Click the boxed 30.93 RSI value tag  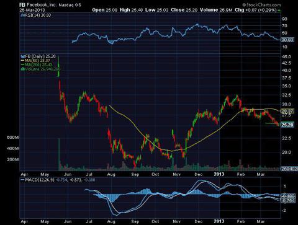(287, 40)
